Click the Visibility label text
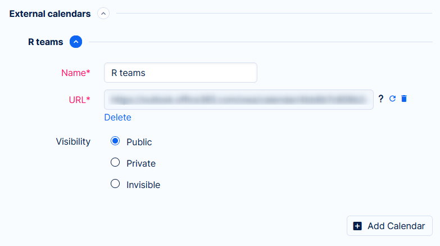This screenshot has width=440, height=246. 73,141
